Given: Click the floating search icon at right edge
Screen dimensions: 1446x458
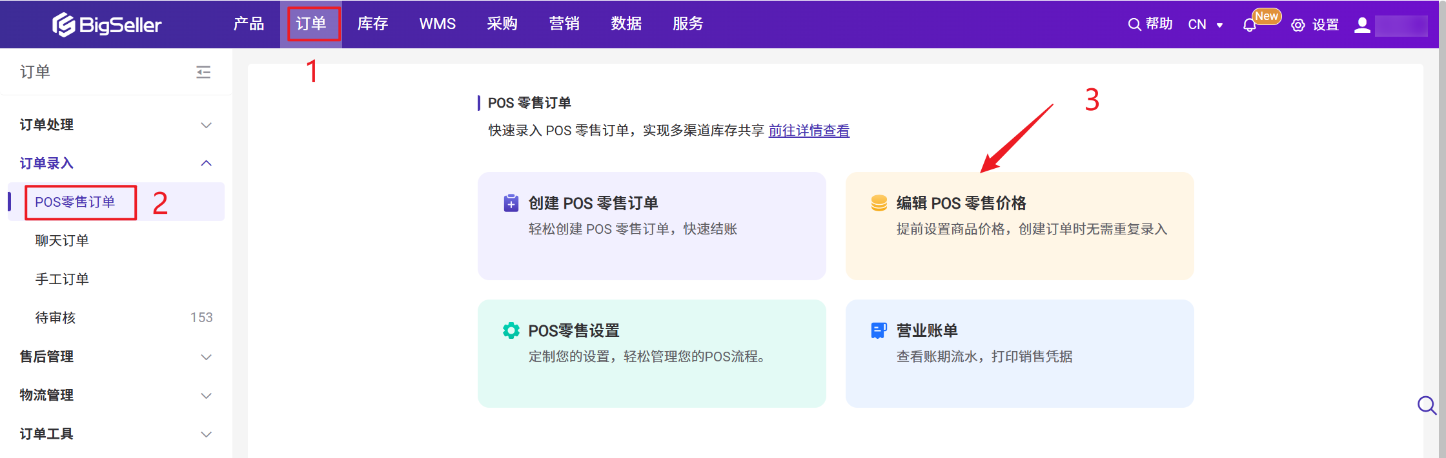Looking at the screenshot, I should (1426, 405).
